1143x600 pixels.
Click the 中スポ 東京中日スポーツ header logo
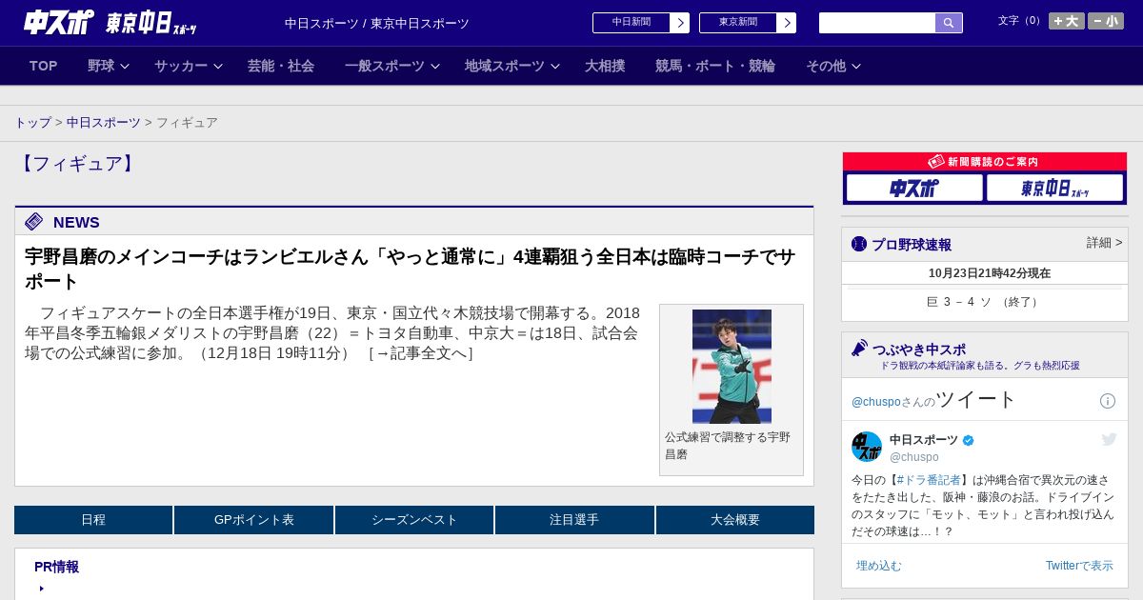(x=110, y=23)
